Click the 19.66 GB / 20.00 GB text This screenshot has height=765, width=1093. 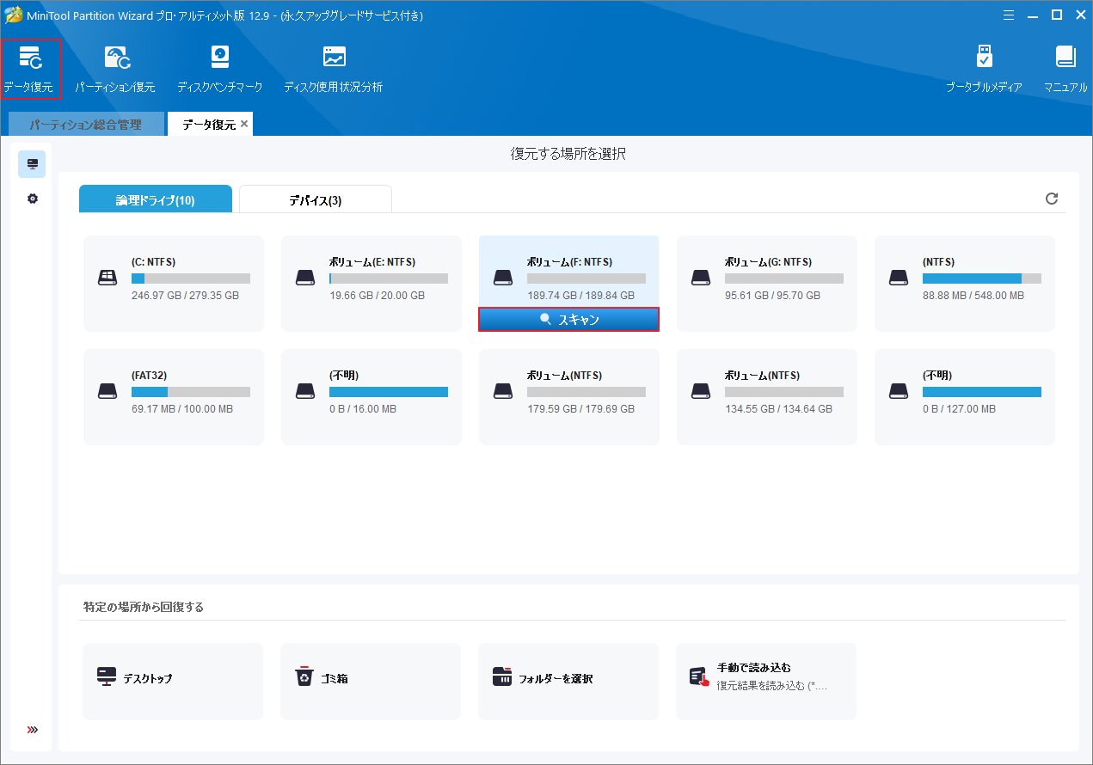tap(377, 296)
